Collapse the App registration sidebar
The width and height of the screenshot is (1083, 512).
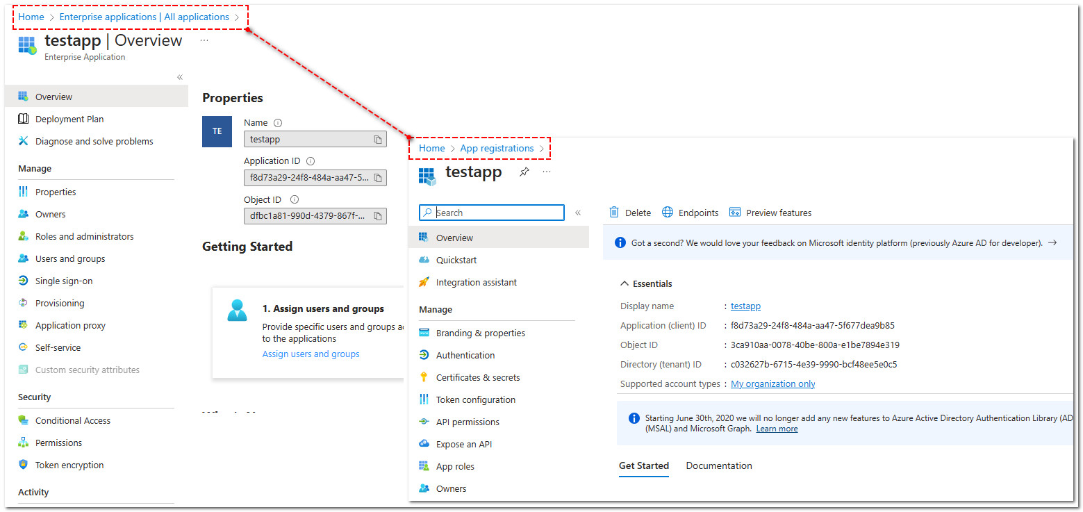(578, 213)
